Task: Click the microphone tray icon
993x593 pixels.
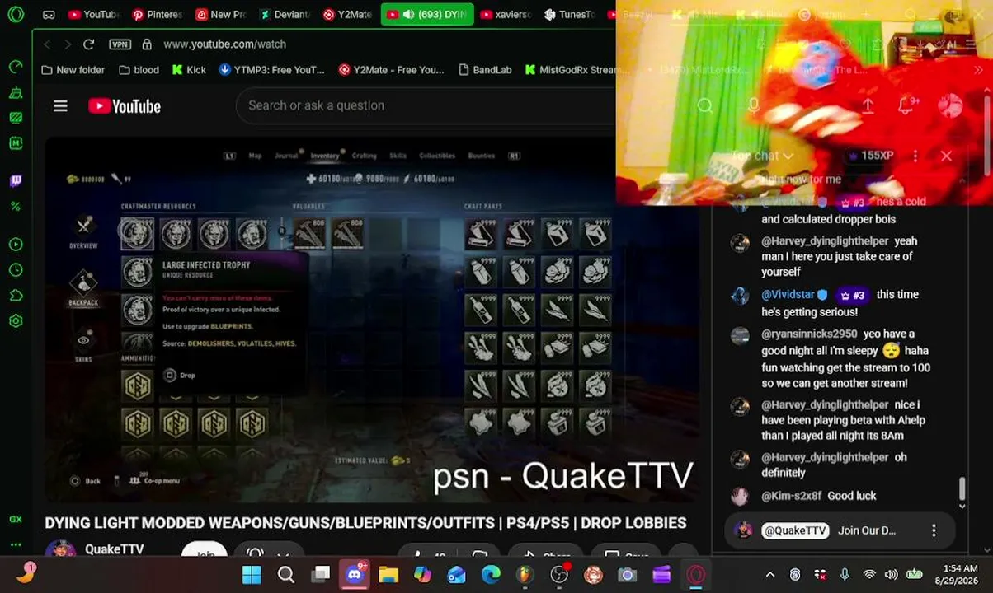Action: [845, 575]
